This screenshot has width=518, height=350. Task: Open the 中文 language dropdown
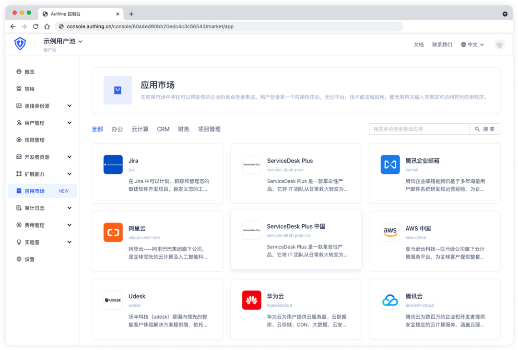click(472, 45)
